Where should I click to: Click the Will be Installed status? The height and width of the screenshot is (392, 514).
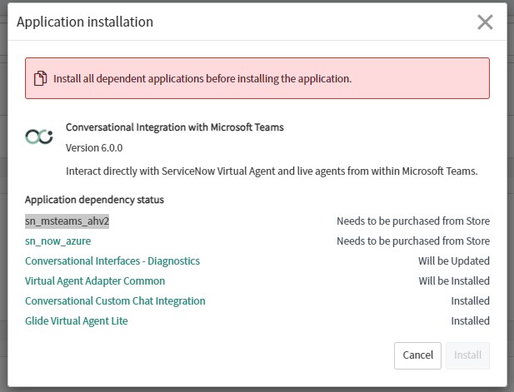click(x=454, y=281)
